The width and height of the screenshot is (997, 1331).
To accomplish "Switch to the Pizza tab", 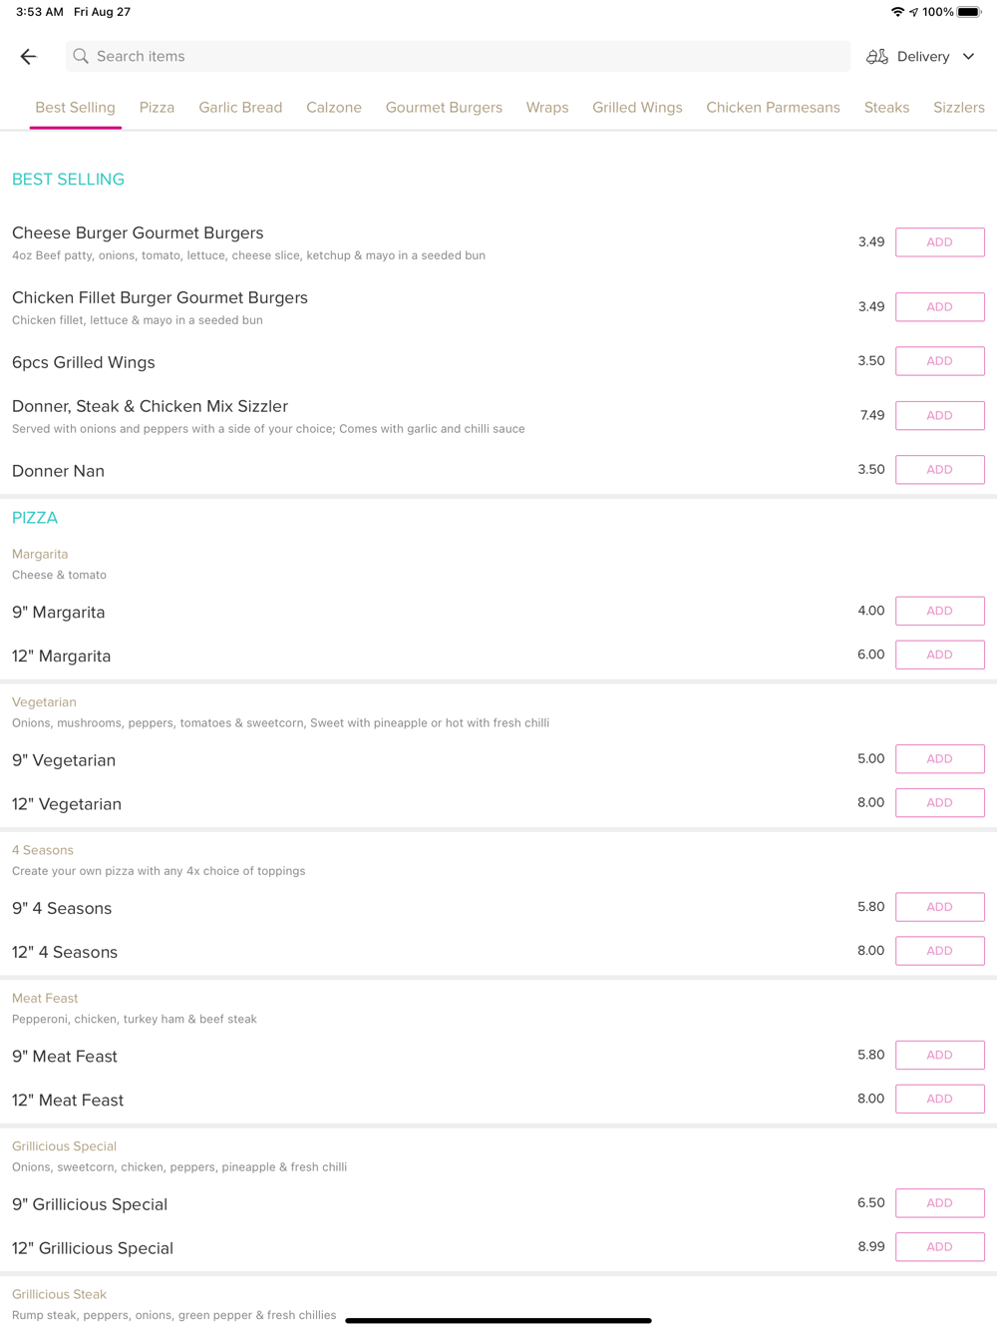I will pos(157,108).
